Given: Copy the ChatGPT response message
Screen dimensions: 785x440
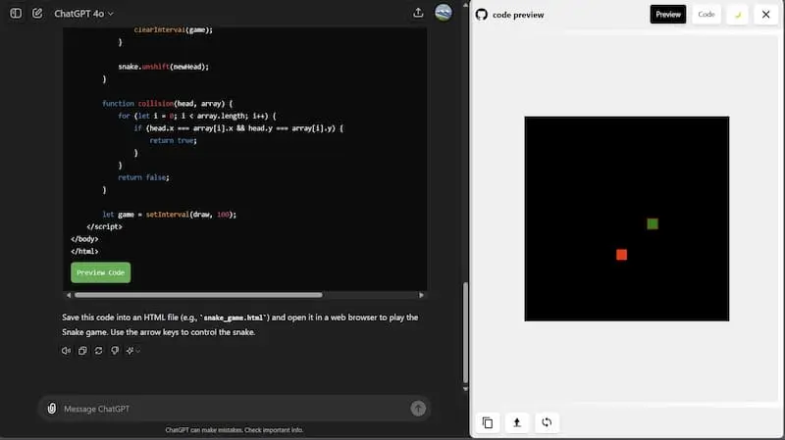Looking at the screenshot, I should pos(82,351).
